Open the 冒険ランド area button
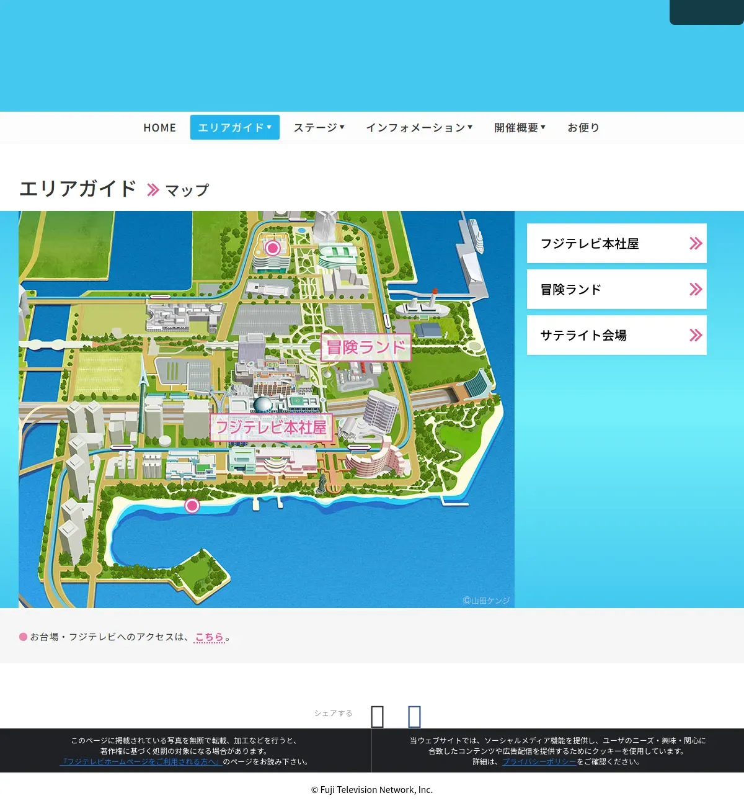 (617, 289)
